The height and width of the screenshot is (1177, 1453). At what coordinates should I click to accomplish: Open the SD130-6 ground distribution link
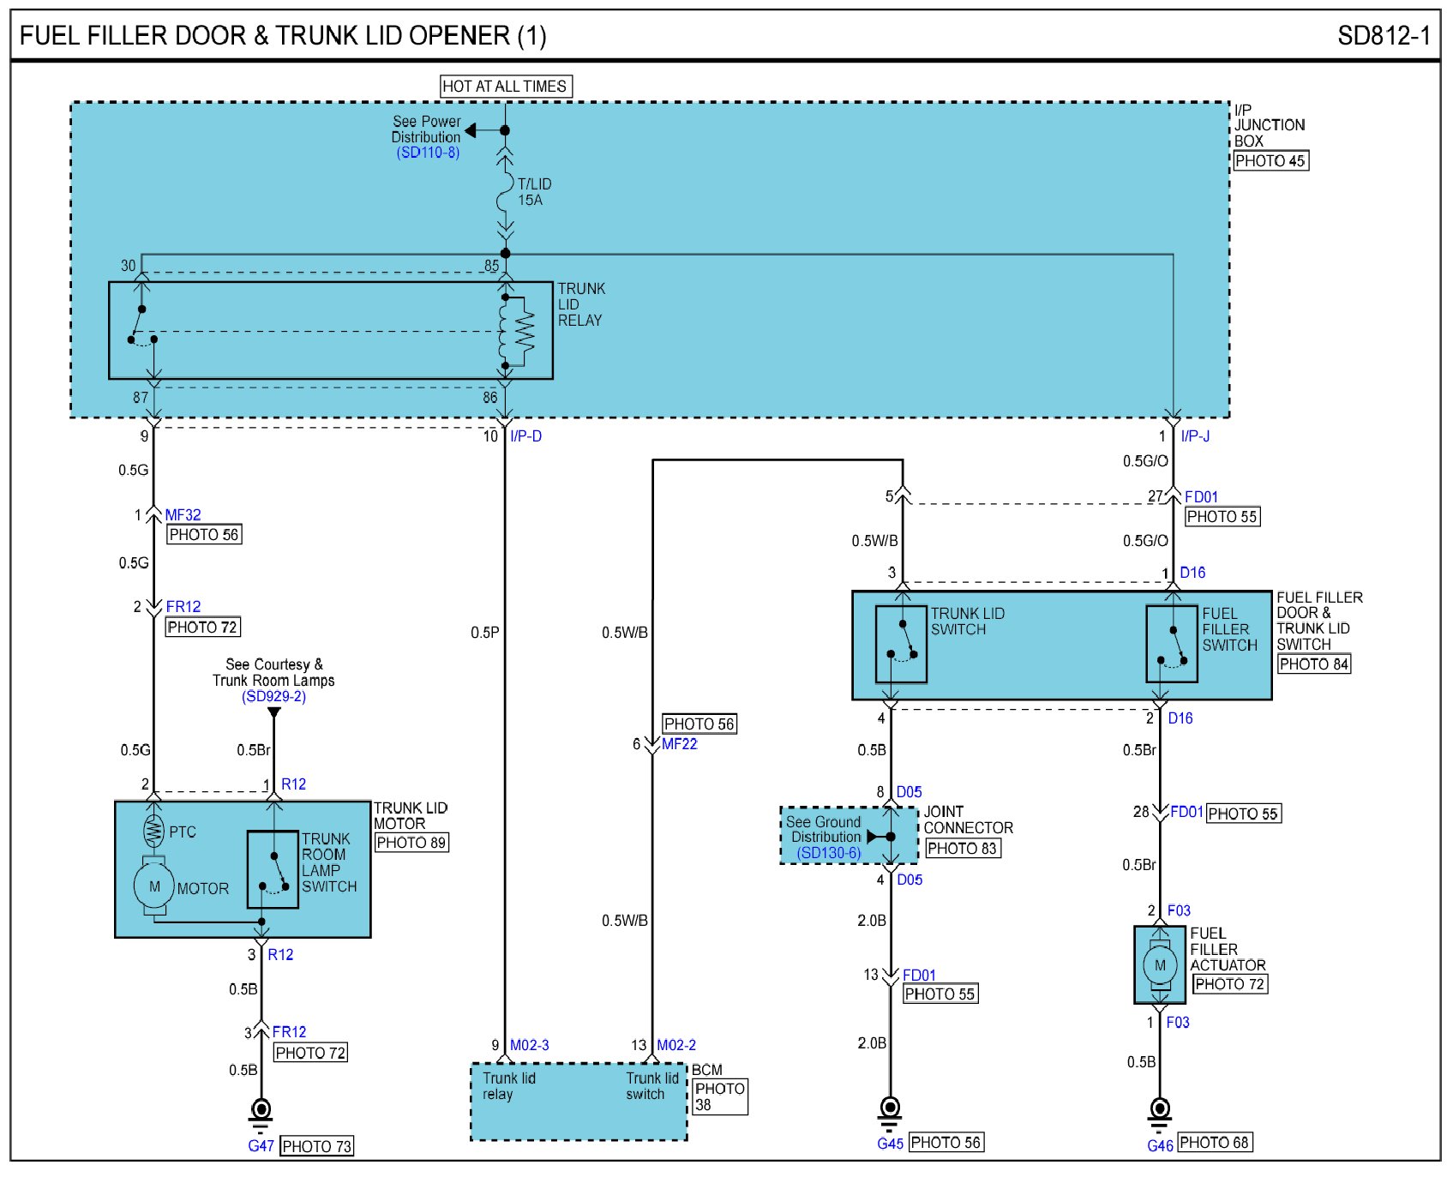coord(828,853)
